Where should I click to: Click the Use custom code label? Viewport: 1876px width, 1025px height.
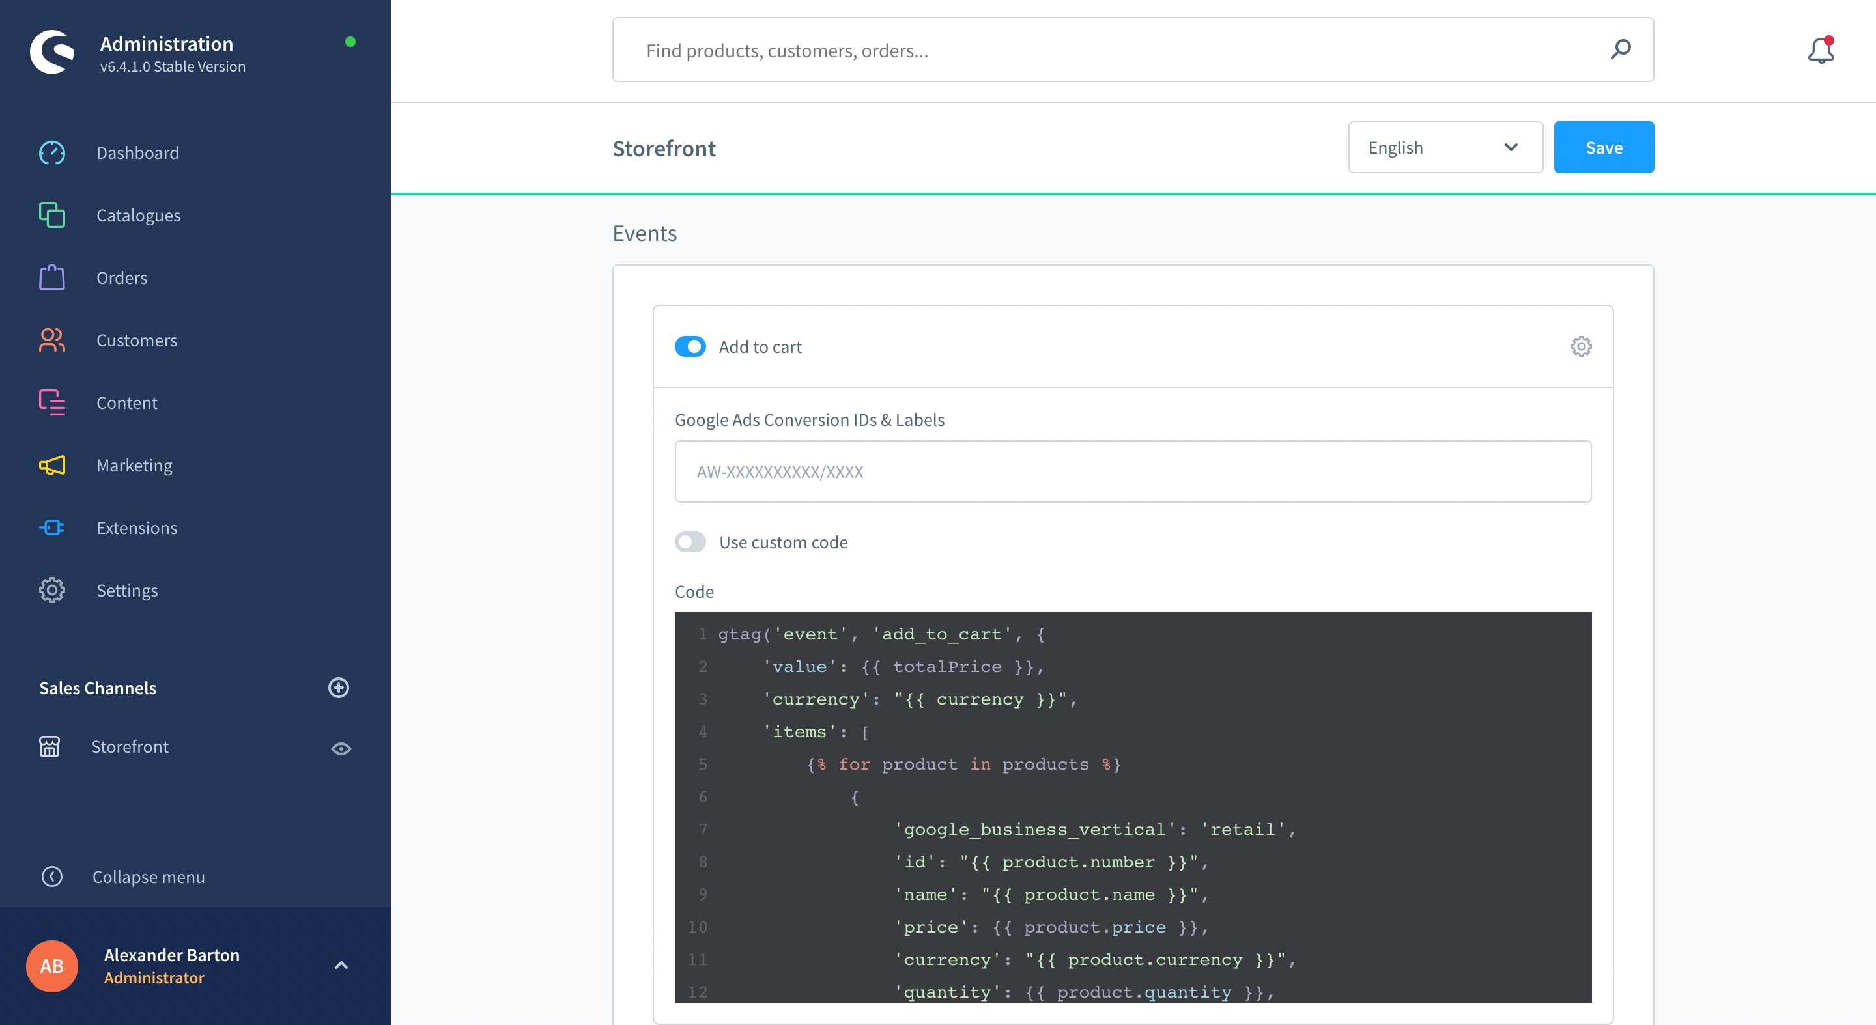pyautogui.click(x=784, y=542)
